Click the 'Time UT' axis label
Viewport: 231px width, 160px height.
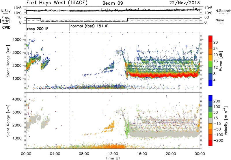coord(113,158)
